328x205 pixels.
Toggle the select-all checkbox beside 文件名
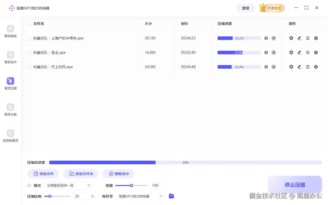coord(29,24)
